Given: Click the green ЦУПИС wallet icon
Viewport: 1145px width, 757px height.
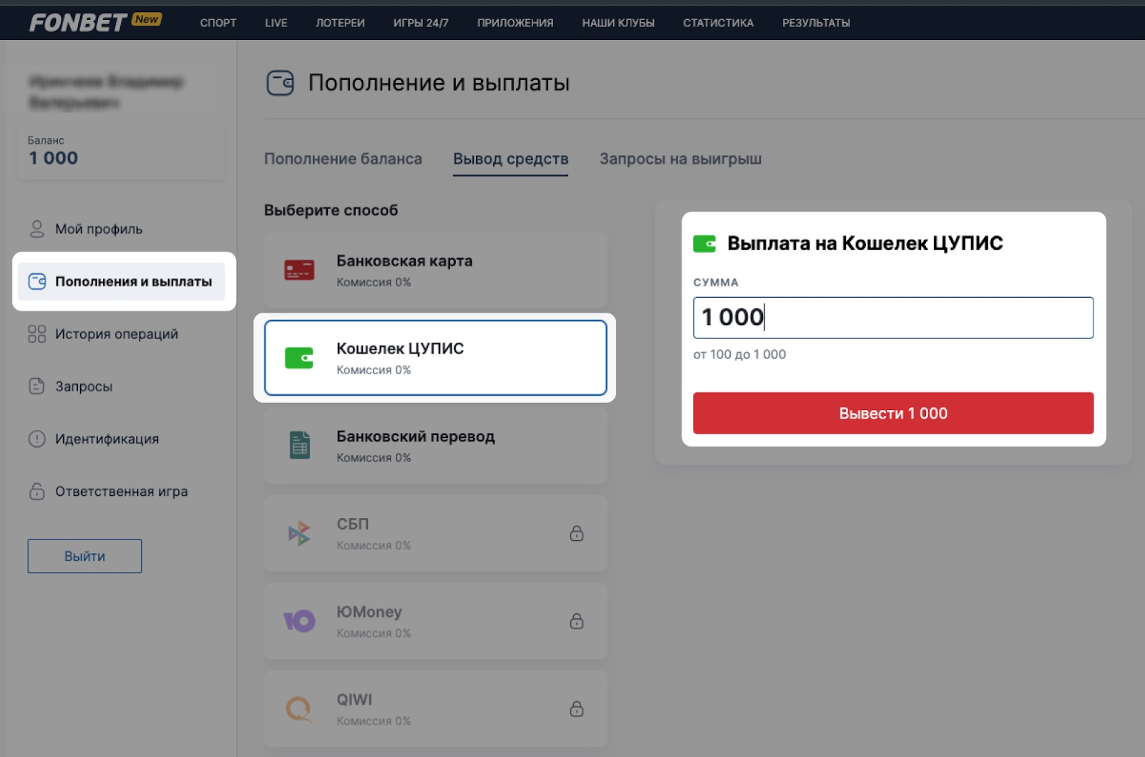Looking at the screenshot, I should pyautogui.click(x=299, y=358).
